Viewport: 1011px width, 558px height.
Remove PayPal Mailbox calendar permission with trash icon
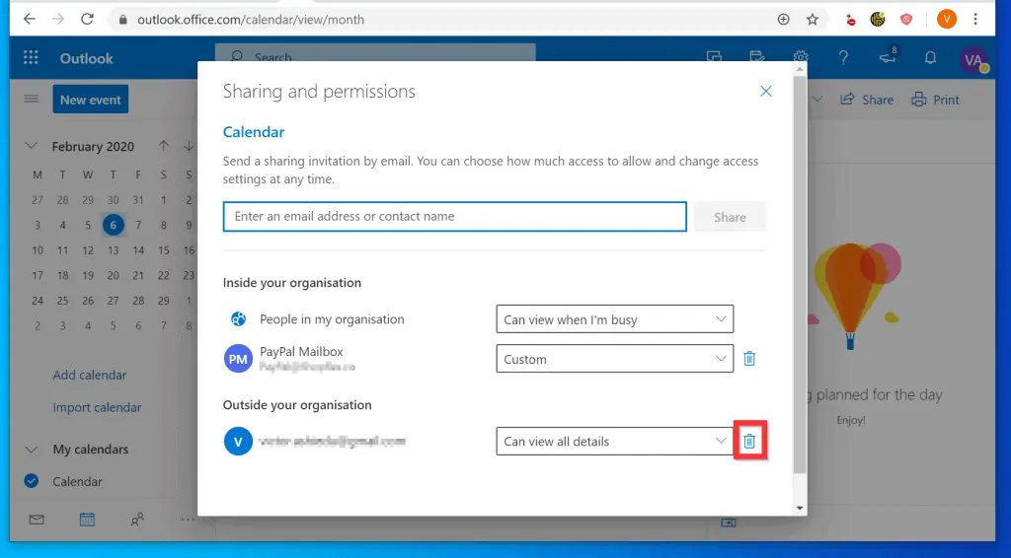pos(749,359)
